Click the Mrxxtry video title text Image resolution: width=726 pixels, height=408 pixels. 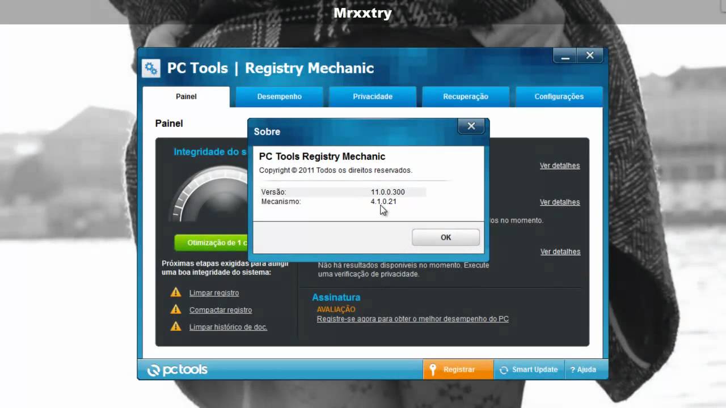[363, 12]
